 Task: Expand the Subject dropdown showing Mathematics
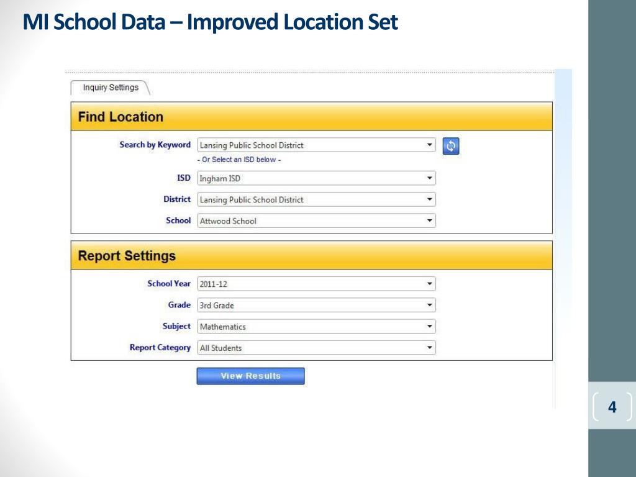pyautogui.click(x=316, y=327)
